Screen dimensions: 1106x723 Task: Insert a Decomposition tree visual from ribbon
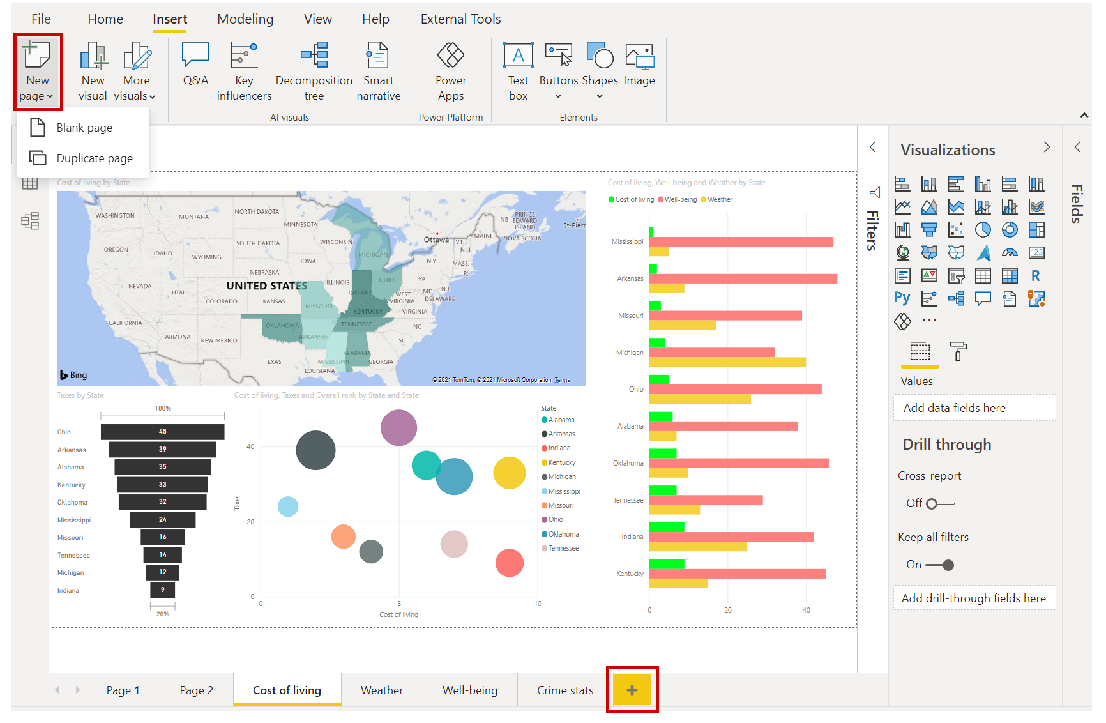pos(314,72)
